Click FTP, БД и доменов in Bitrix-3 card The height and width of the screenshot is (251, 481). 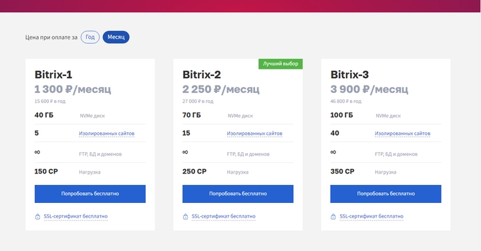(396, 154)
